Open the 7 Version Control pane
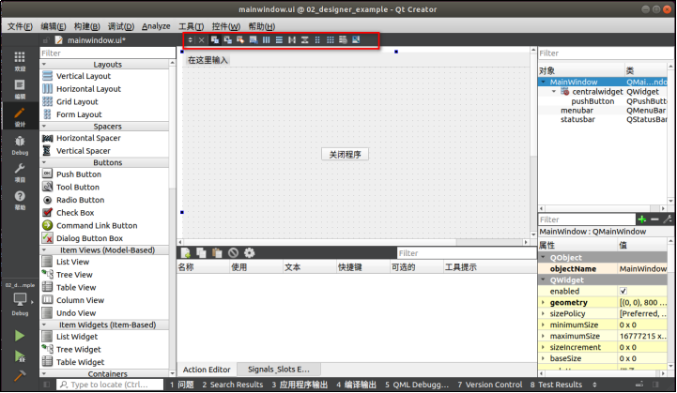The image size is (677, 393). pyautogui.click(x=489, y=385)
